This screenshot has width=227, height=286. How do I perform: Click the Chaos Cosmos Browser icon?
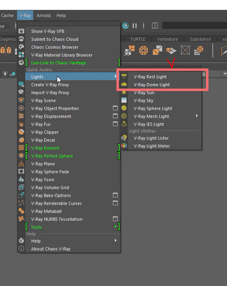21,47
